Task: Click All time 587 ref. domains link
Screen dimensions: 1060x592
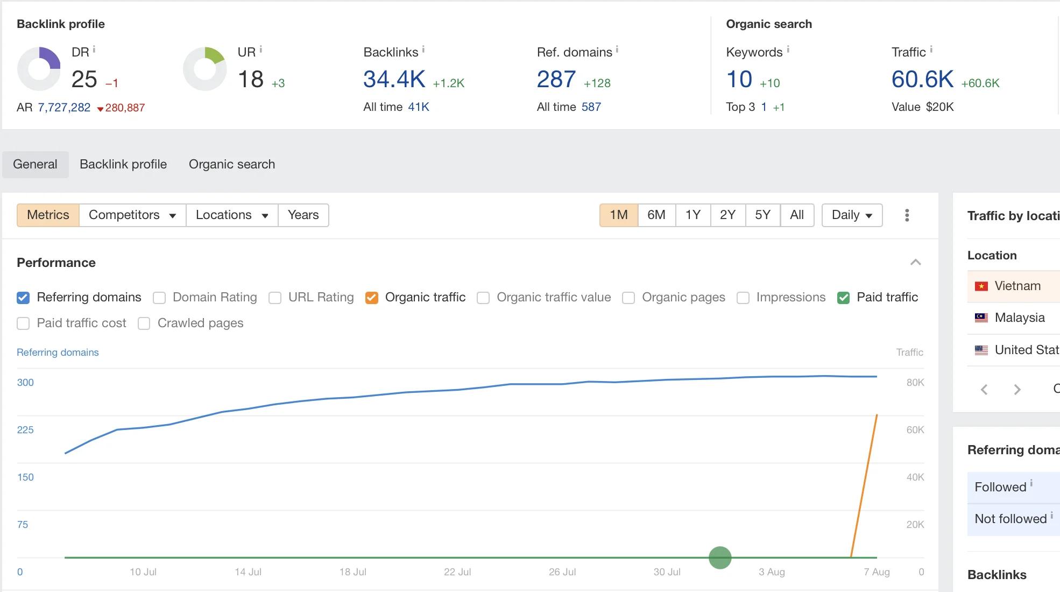Action: 591,107
